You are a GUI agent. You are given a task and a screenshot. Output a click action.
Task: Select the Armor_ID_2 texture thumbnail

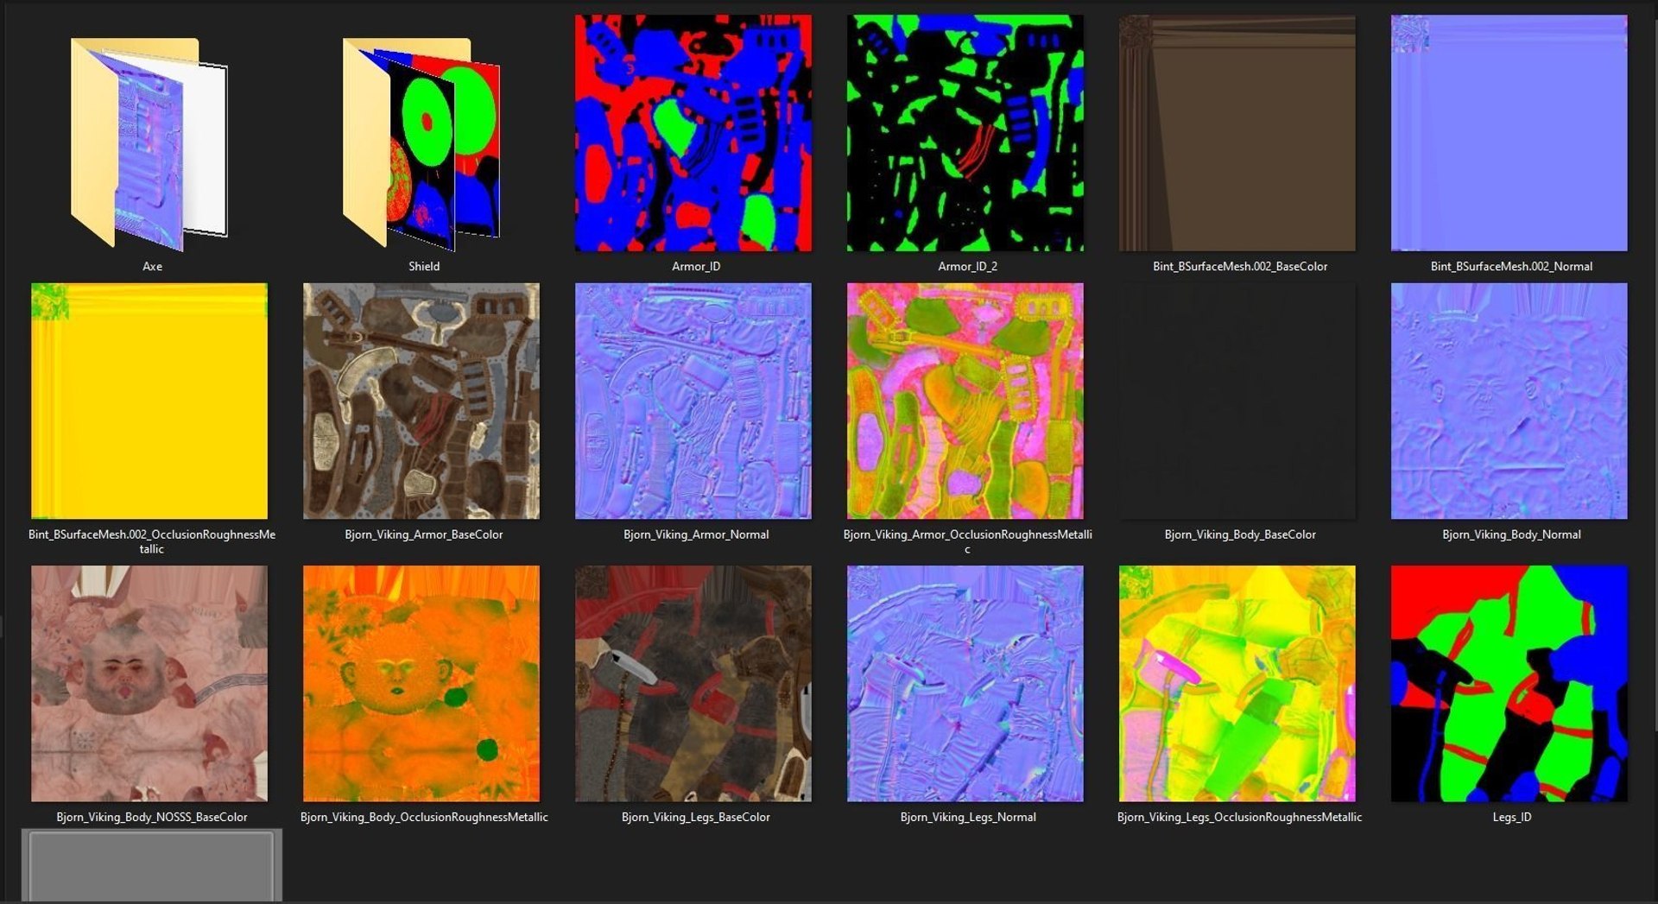(965, 133)
